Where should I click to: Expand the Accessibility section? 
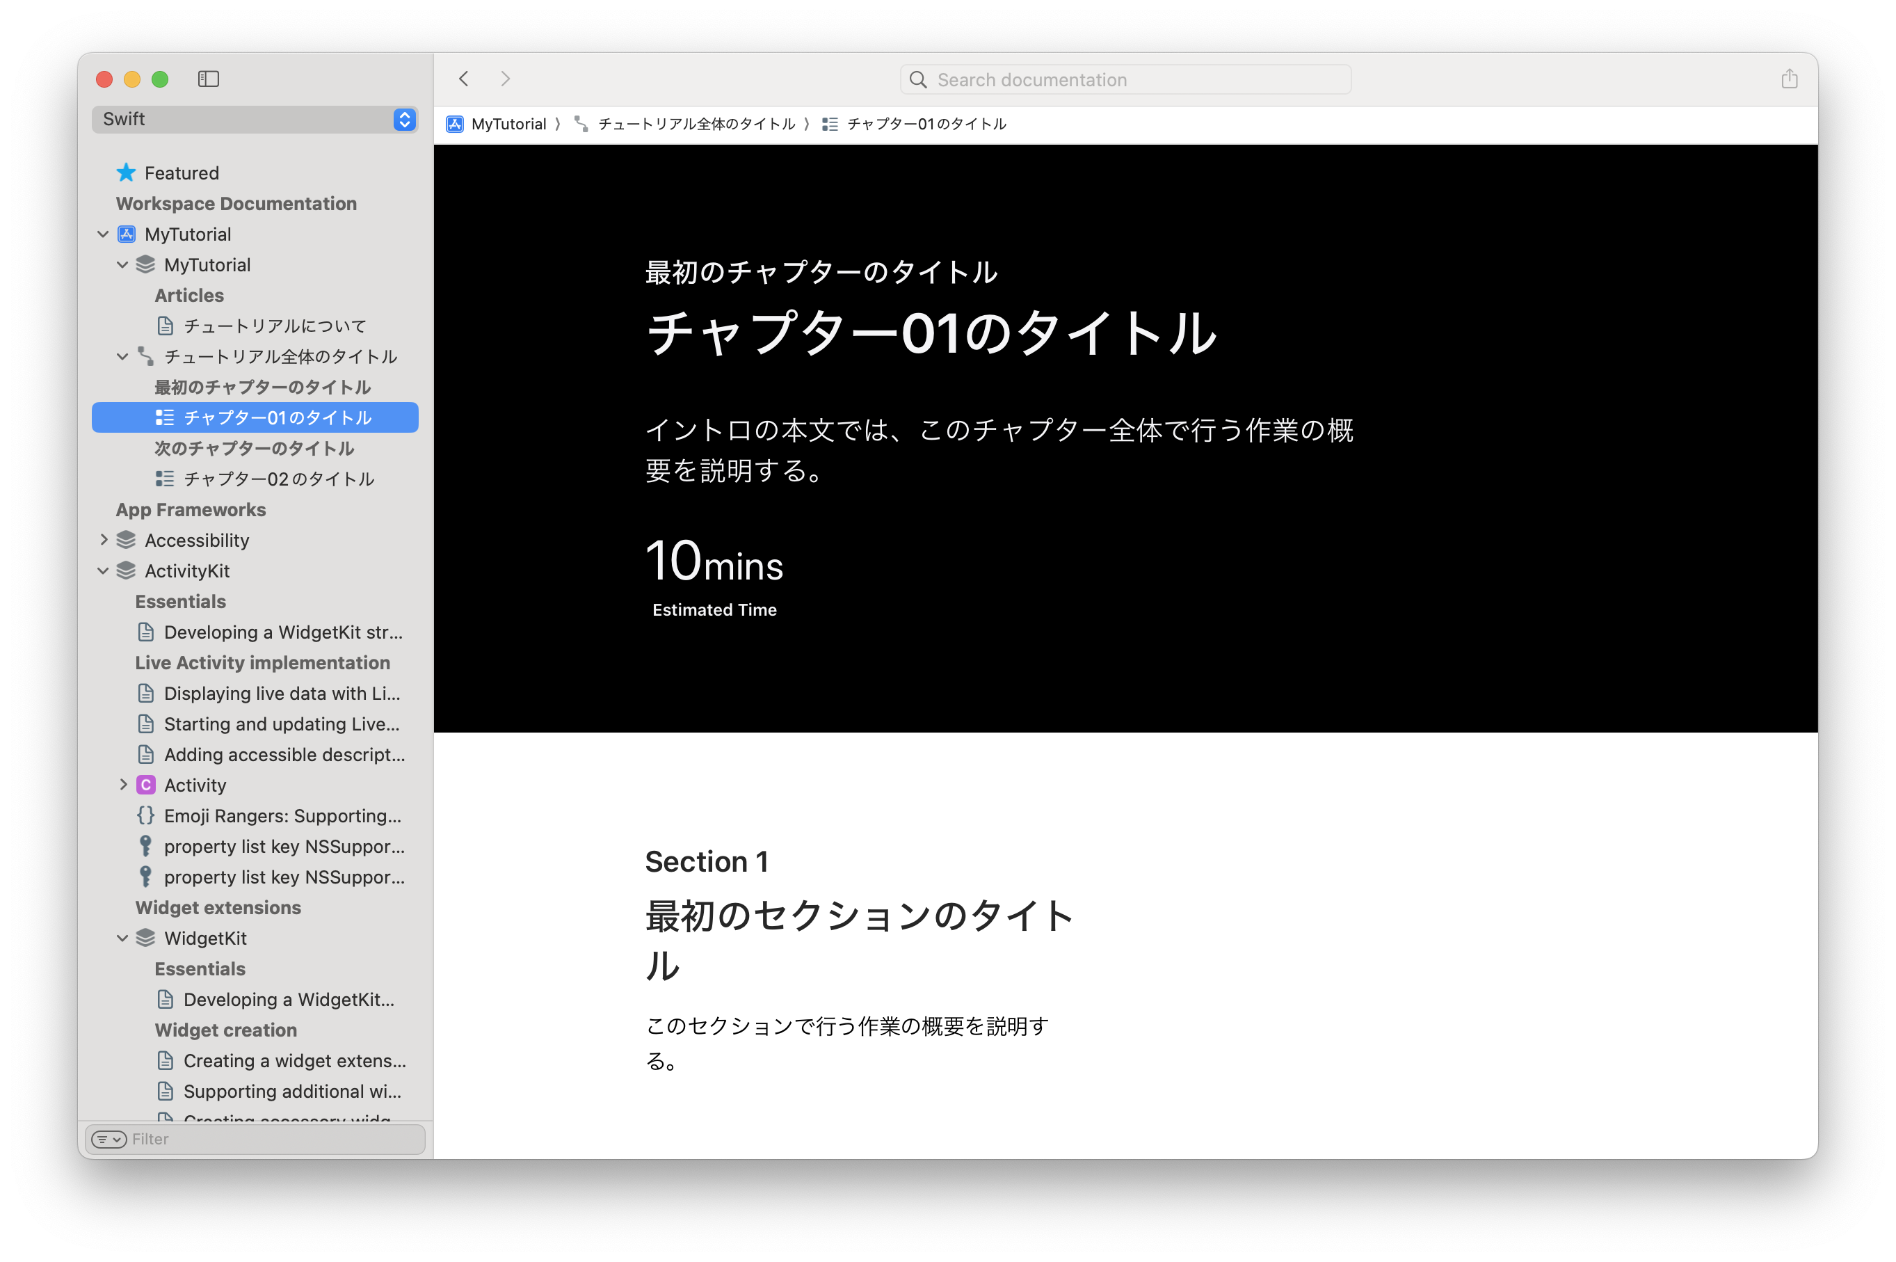[104, 540]
